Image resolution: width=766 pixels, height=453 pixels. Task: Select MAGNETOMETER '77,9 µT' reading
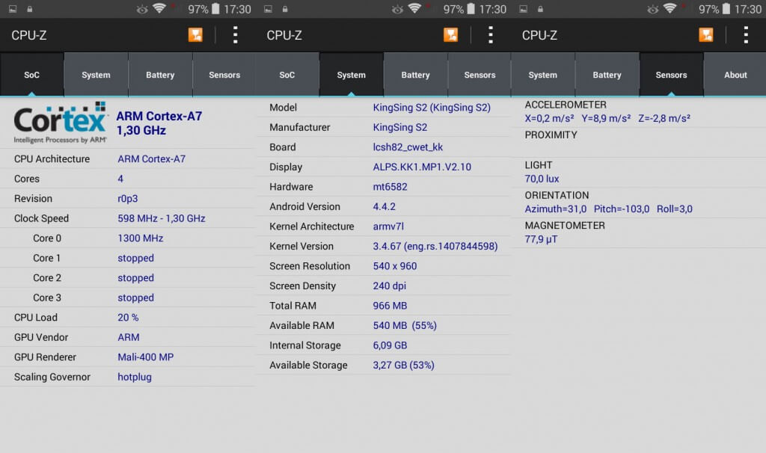pos(541,239)
